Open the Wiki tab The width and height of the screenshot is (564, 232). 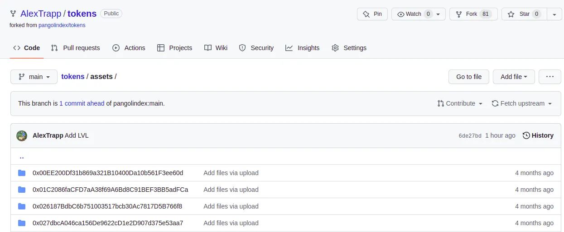pos(216,48)
